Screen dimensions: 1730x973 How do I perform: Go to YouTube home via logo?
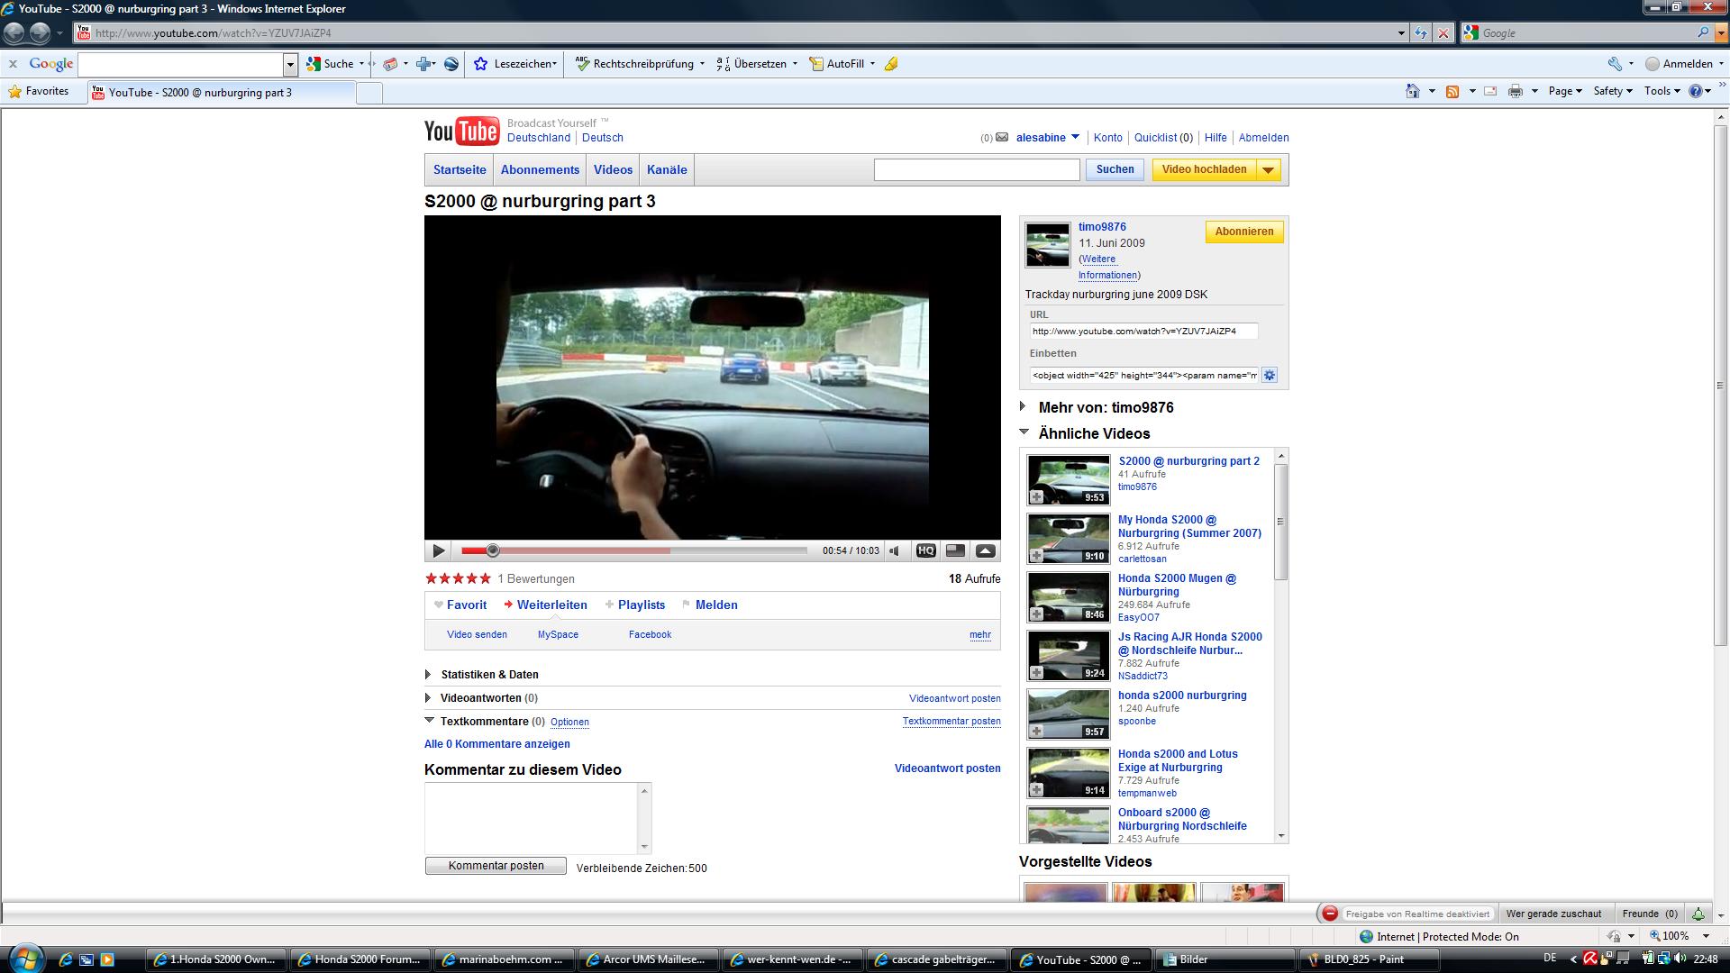point(461,132)
